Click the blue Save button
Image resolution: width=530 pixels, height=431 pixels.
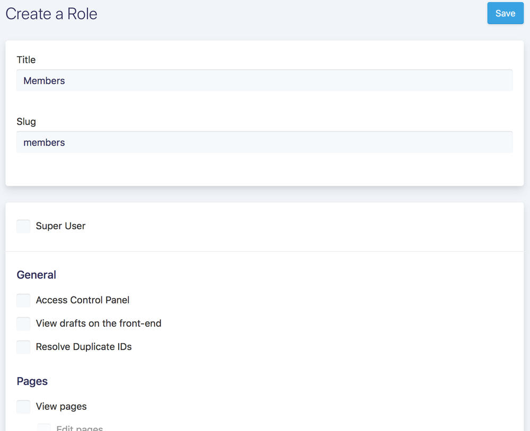(505, 13)
